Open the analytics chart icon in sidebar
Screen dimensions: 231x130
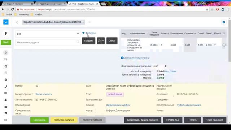click(x=6, y=66)
